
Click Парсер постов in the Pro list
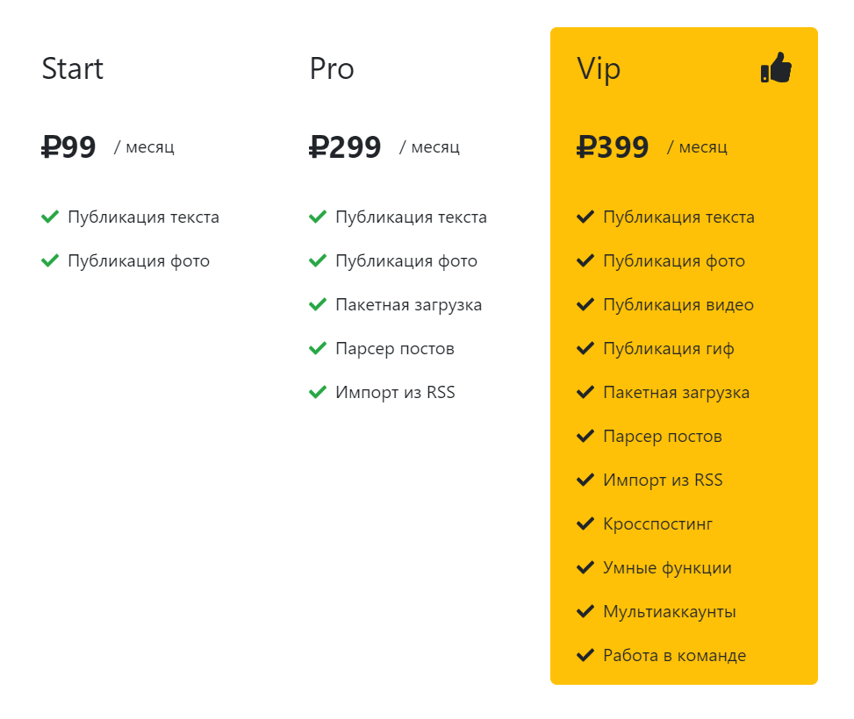395,349
